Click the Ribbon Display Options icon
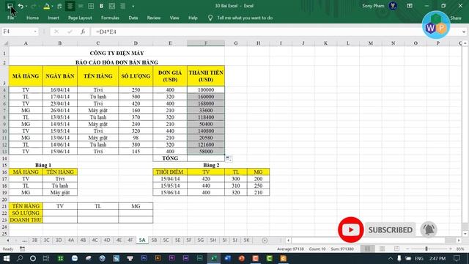This screenshot has height=264, width=469. coord(410,6)
